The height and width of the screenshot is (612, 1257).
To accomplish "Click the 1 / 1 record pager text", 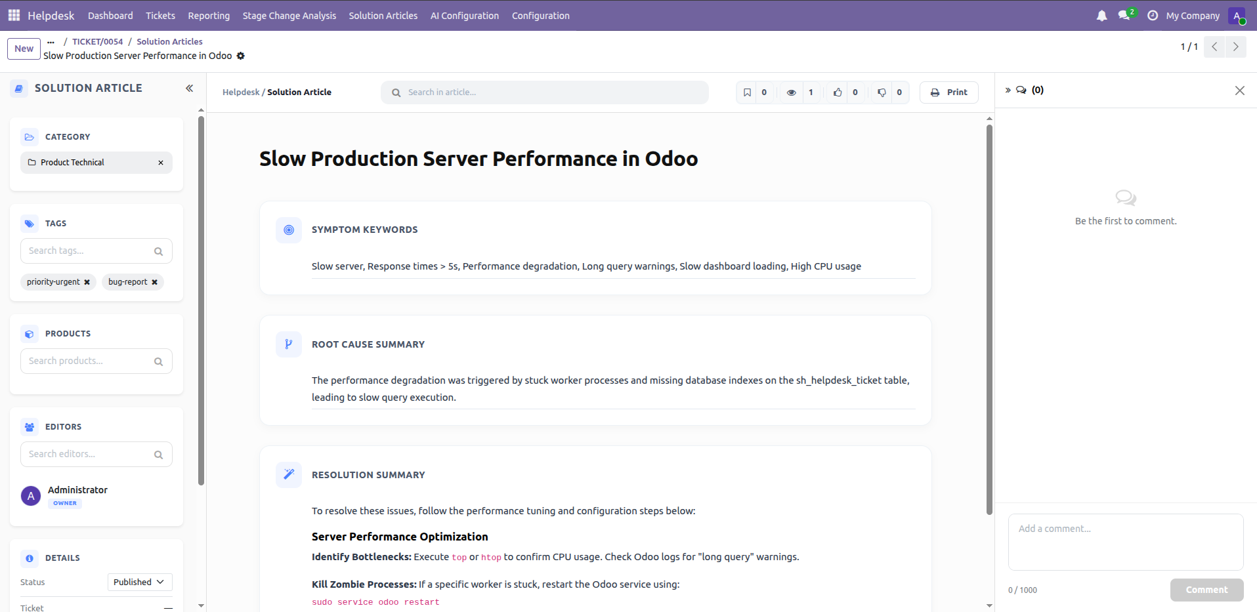I will (1189, 47).
